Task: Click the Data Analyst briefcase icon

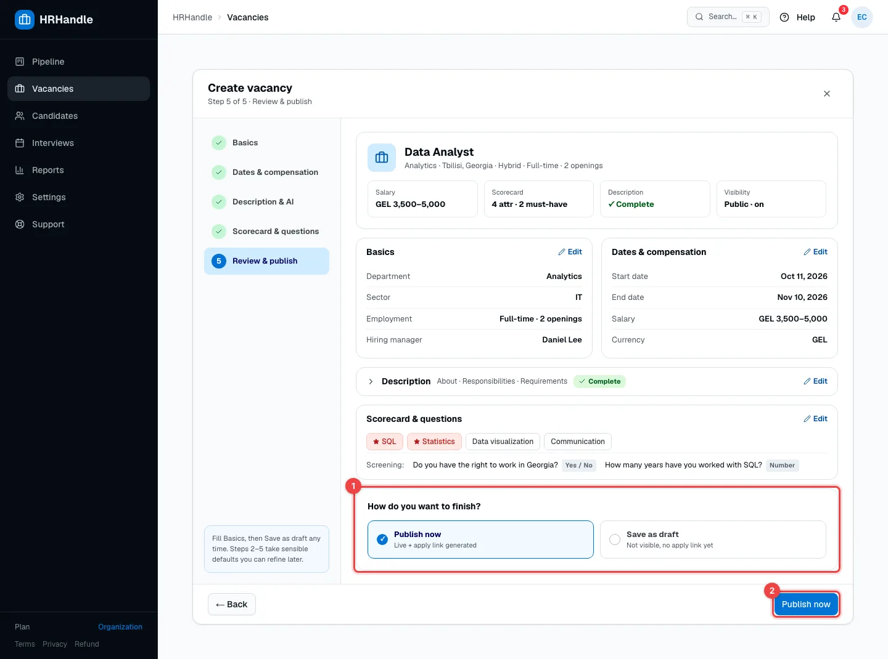Action: (x=382, y=158)
